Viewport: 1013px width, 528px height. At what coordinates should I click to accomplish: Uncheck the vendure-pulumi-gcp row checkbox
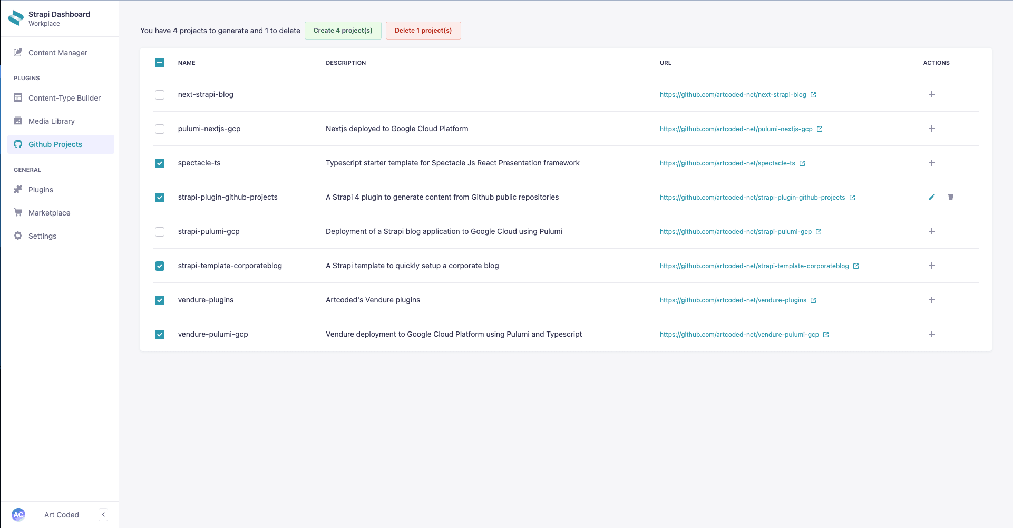click(x=160, y=335)
